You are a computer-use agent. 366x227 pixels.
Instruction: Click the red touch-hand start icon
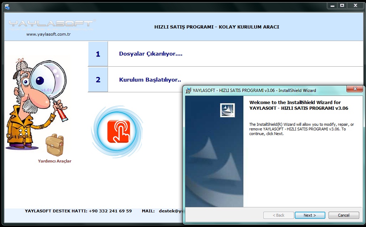118,131
